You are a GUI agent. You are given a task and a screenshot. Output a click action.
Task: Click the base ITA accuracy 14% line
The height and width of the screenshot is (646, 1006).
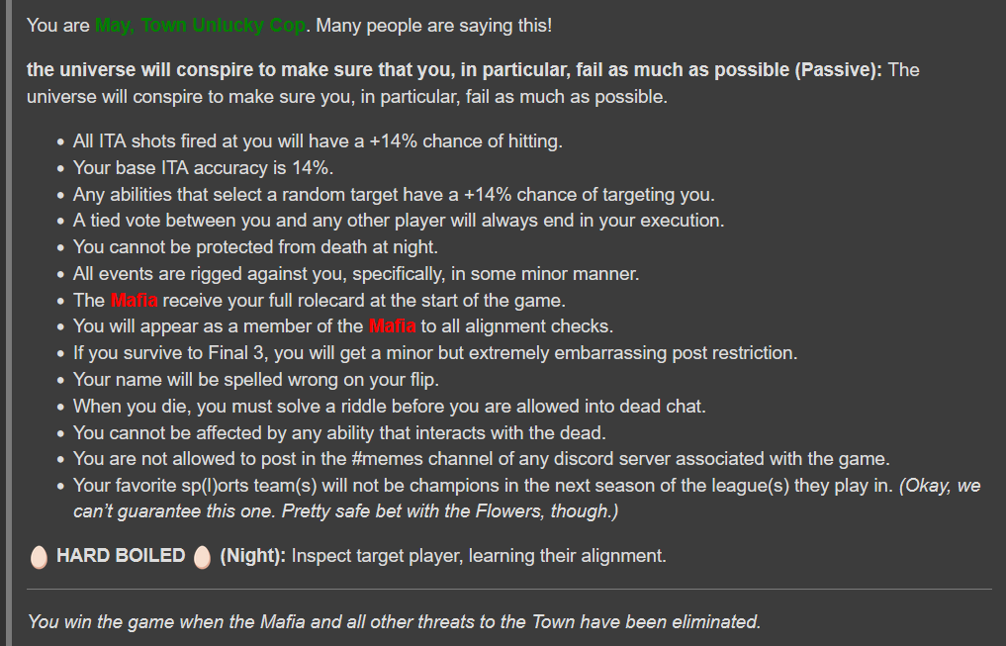click(x=203, y=167)
